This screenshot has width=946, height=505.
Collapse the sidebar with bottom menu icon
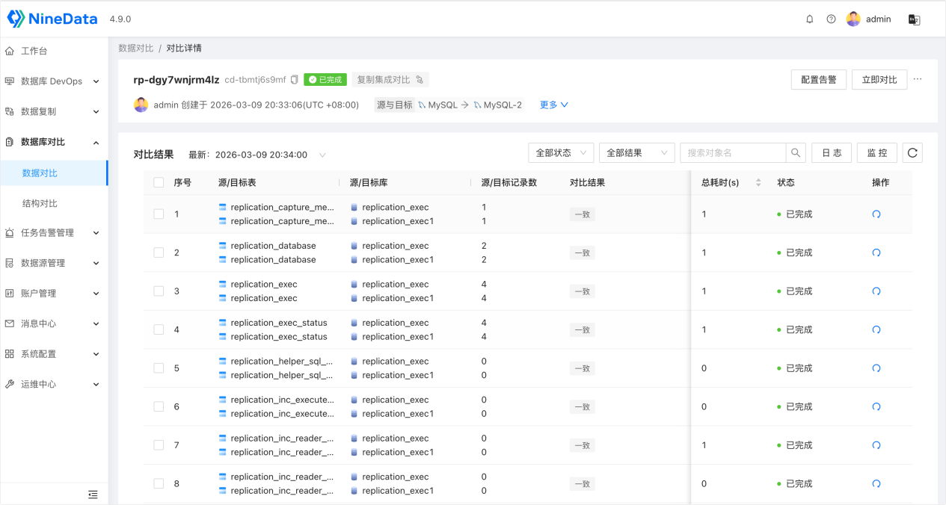pos(93,494)
